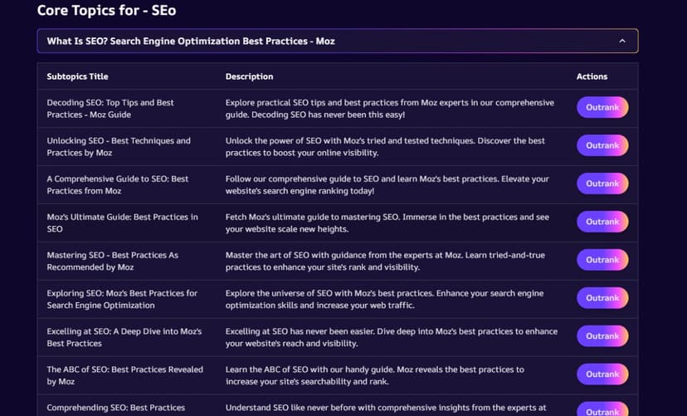
Task: Click Outrank for Mastering SEO row
Action: 602,260
